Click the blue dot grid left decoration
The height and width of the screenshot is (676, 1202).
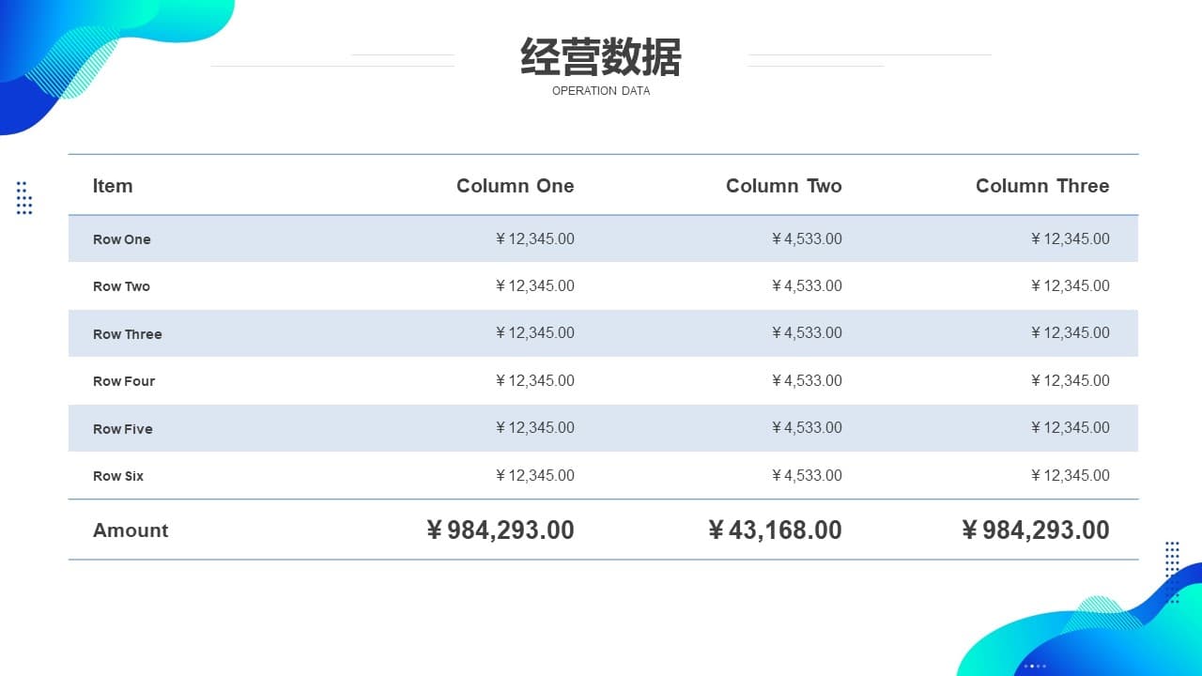tap(24, 198)
